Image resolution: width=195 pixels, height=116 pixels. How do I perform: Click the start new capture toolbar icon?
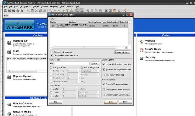click(14, 11)
